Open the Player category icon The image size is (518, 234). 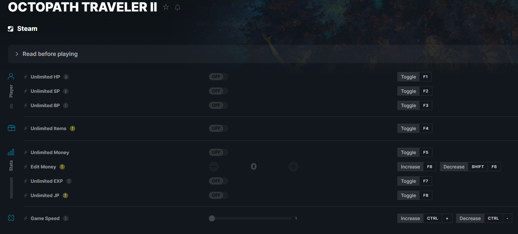tap(11, 76)
